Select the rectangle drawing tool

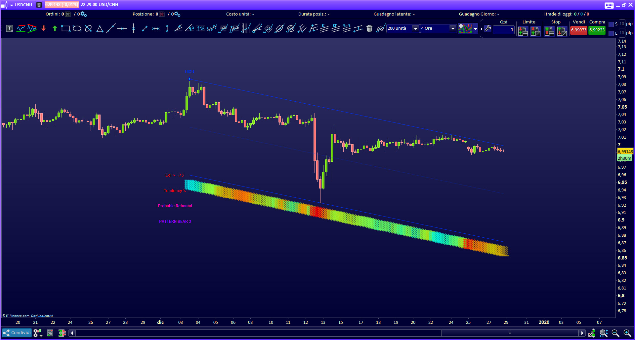[x=66, y=29]
